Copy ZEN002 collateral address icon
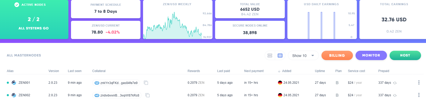 pos(148,95)
